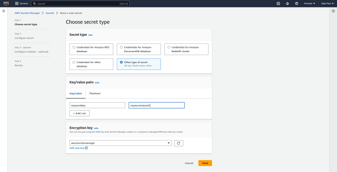Image resolution: width=337 pixels, height=172 pixels.
Task: Click the mysecretvalue55 value field
Action: pyautogui.click(x=157, y=105)
